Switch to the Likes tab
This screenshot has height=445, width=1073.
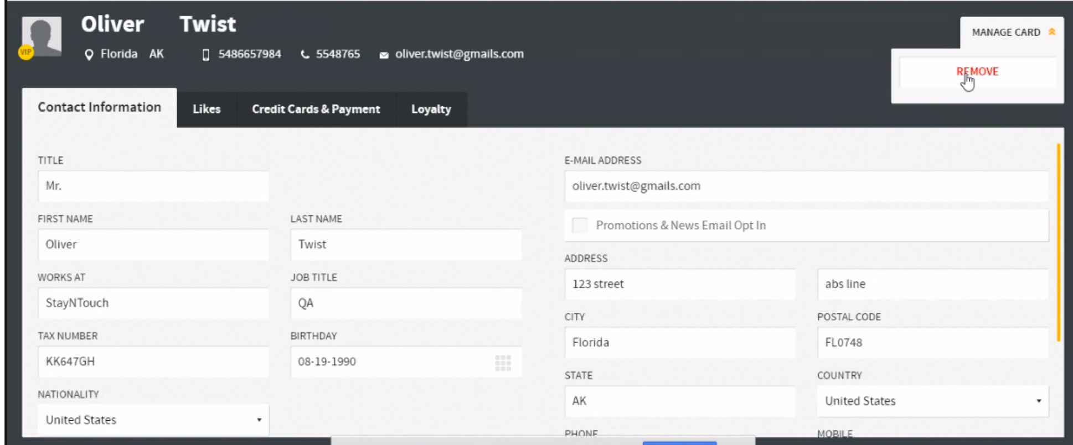click(x=207, y=109)
